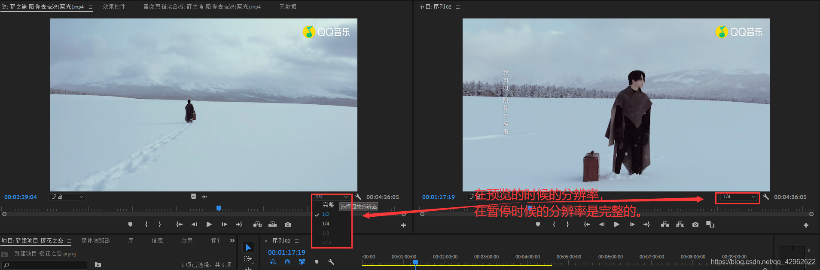Click the Lift button in program monitor
This screenshot has height=270, width=820.
coord(665,224)
